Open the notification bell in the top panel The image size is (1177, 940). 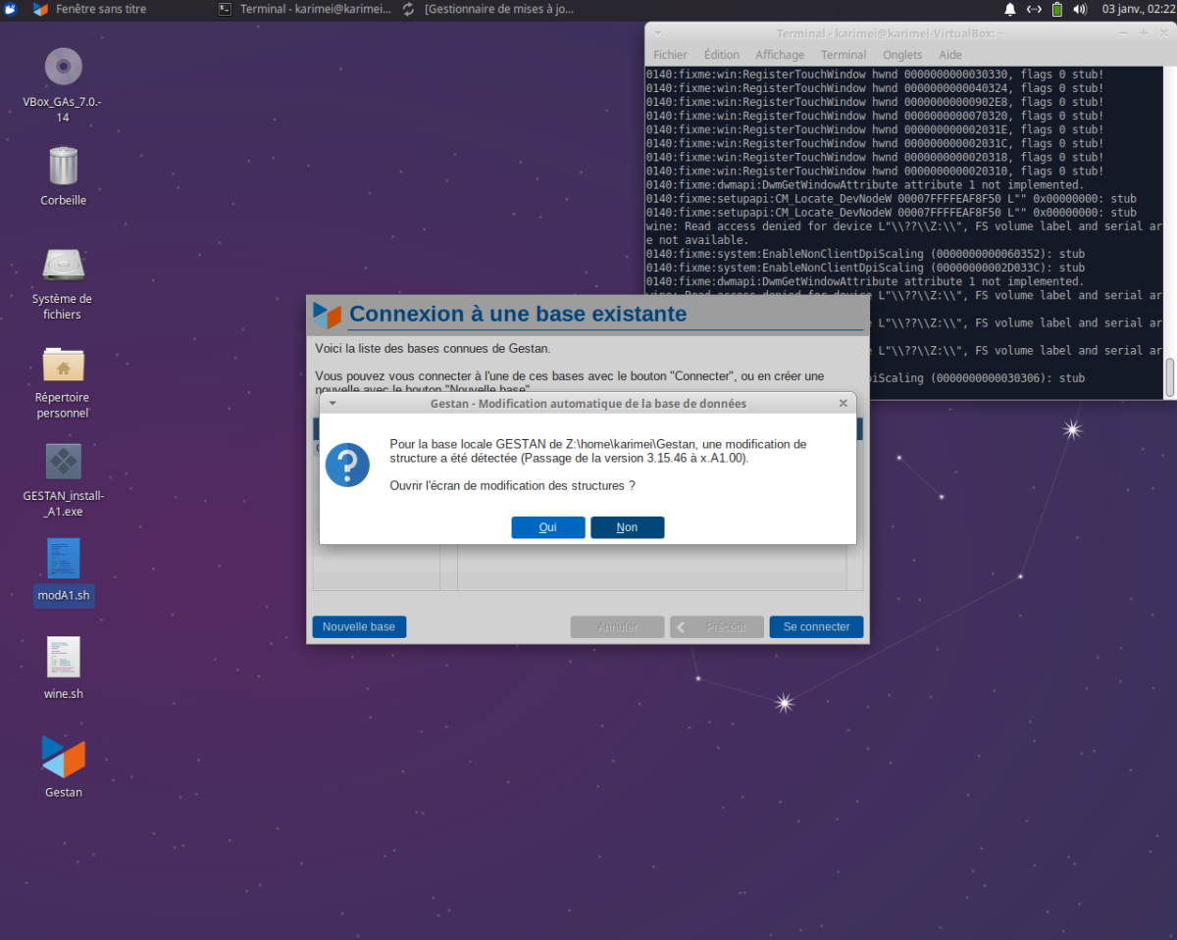pos(1010,9)
